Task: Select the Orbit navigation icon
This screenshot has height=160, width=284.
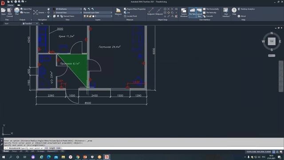Action: (x=48, y=12)
